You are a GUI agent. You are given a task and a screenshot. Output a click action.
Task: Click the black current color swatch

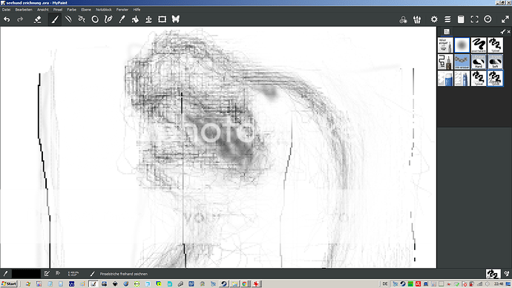coord(26,274)
